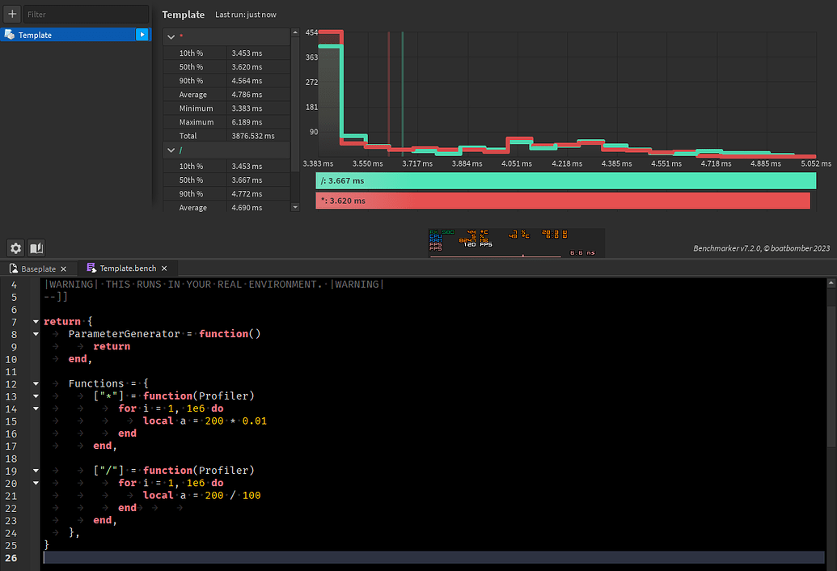Screen dimensions: 837x571
Task: Collapse the '/' results section chevron
Action: coord(171,150)
